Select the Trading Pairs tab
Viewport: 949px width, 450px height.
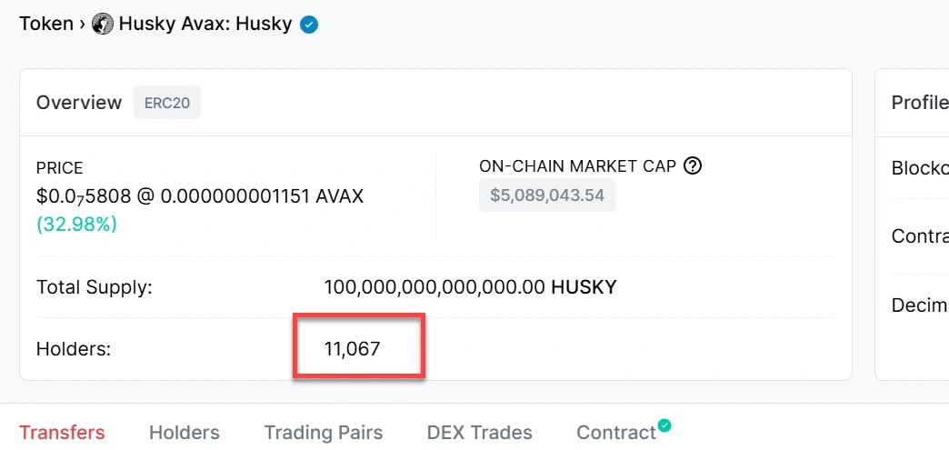324,433
